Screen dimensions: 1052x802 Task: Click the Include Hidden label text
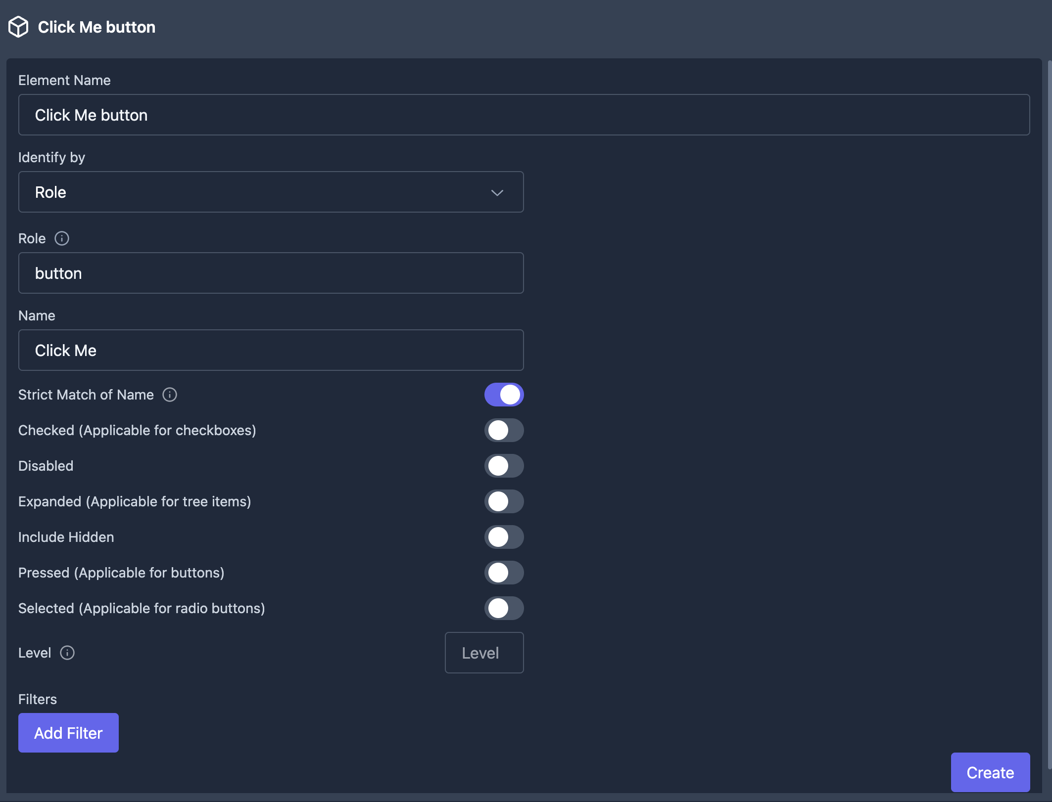point(66,537)
